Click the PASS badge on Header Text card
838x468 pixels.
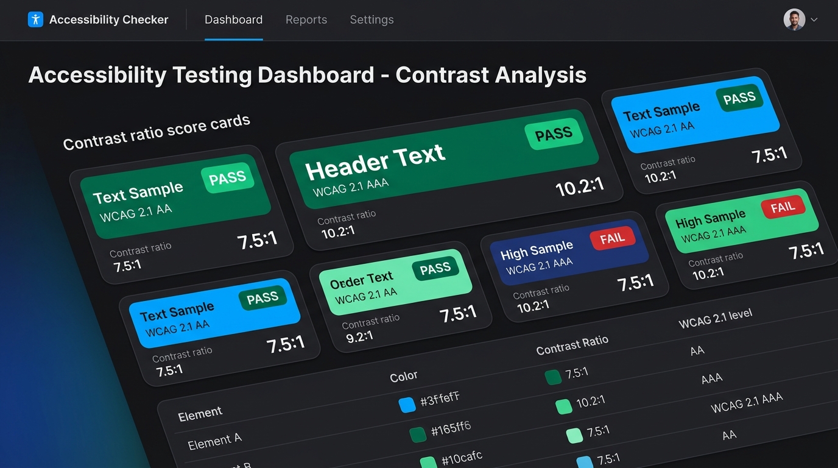pyautogui.click(x=553, y=135)
